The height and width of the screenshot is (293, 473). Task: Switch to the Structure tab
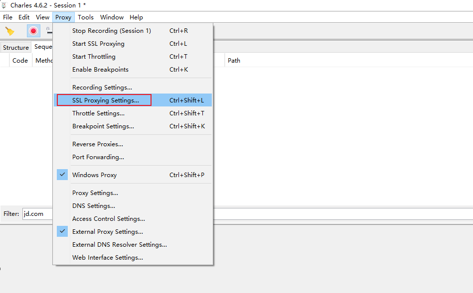[16, 48]
